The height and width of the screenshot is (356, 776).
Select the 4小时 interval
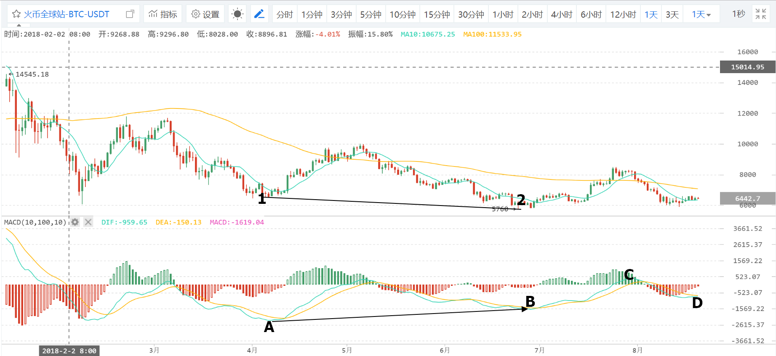pos(562,14)
